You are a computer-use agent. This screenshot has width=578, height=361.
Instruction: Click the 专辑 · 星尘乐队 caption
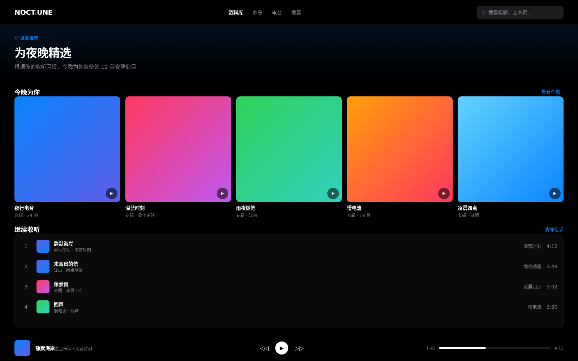[140, 216]
